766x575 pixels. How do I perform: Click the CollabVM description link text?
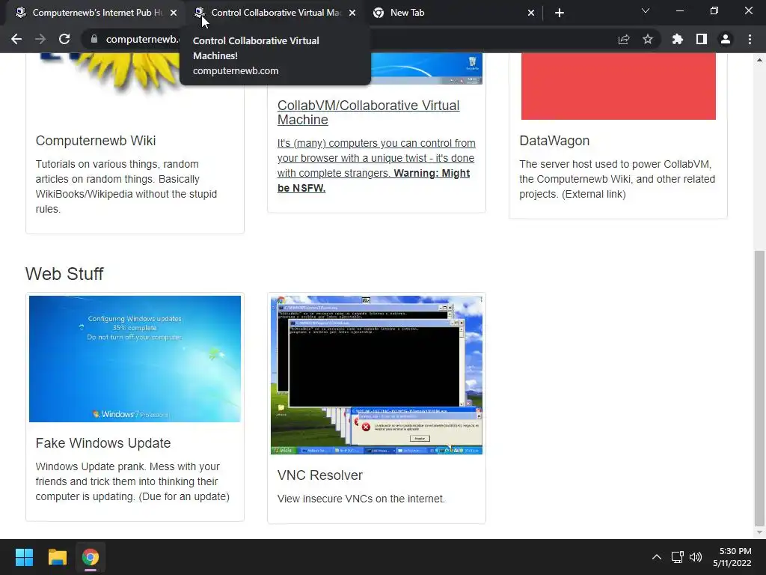click(x=376, y=165)
